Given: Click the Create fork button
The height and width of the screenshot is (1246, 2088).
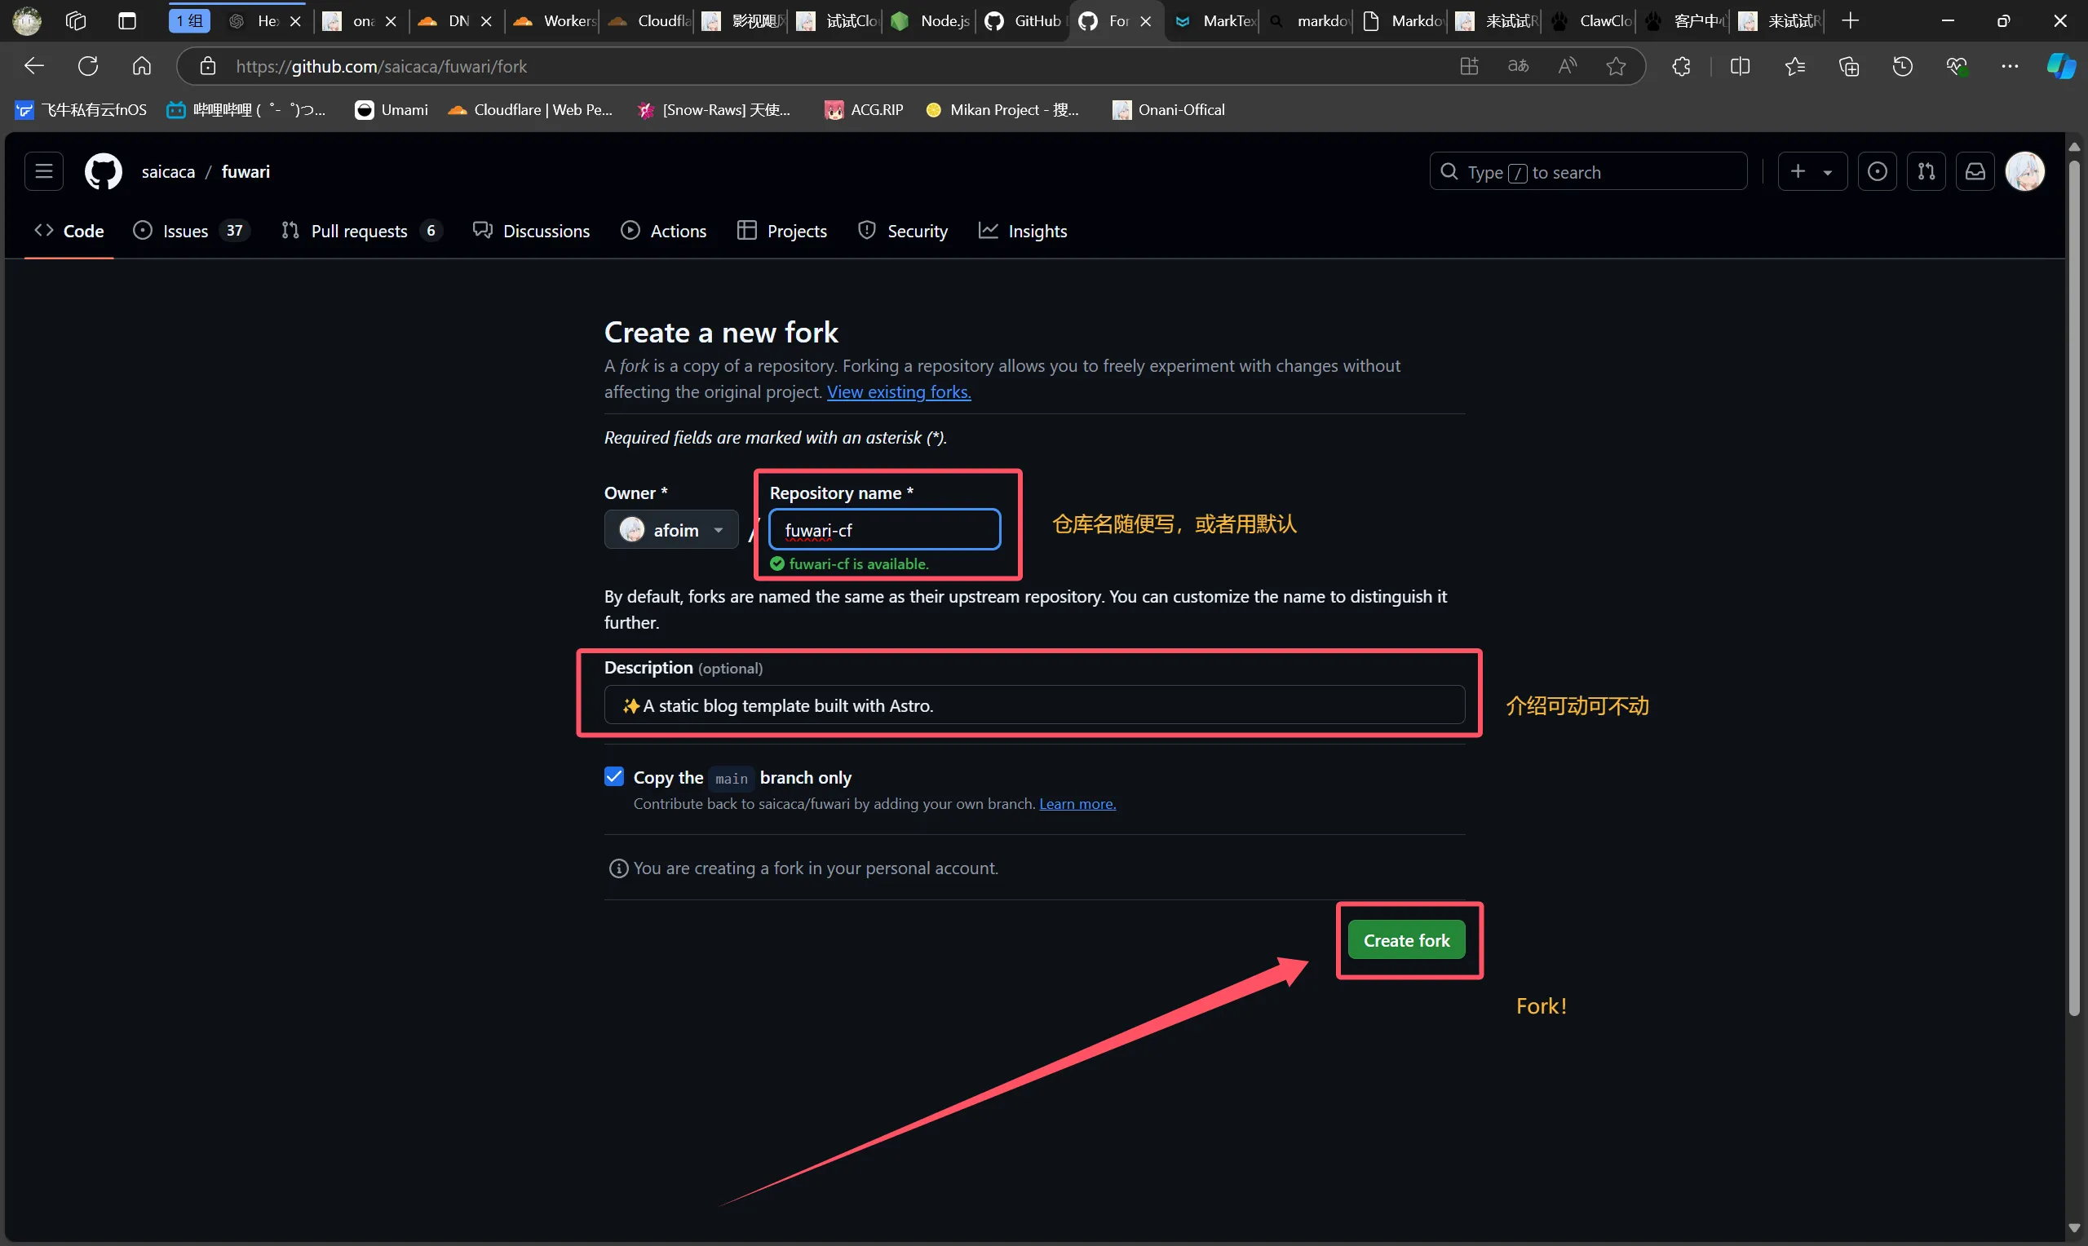Looking at the screenshot, I should click(x=1406, y=940).
